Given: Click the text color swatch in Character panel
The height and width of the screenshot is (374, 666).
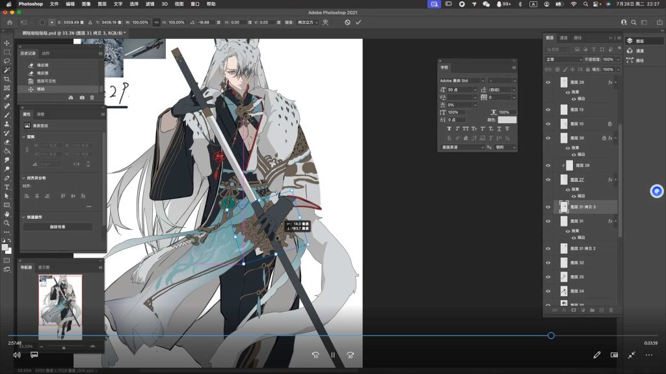Looking at the screenshot, I should (507, 119).
